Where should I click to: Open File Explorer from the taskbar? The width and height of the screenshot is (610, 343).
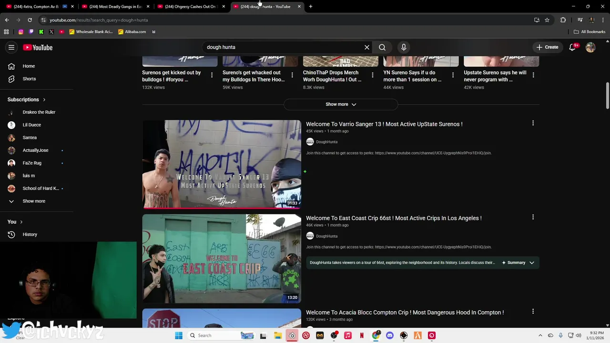278,335
